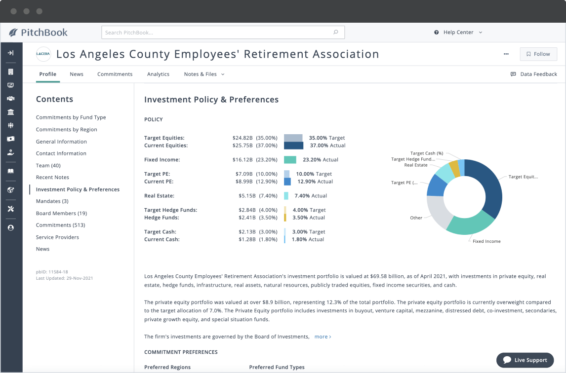The image size is (566, 373).
Task: Click the LACERA logo thumbnail
Action: [43, 54]
